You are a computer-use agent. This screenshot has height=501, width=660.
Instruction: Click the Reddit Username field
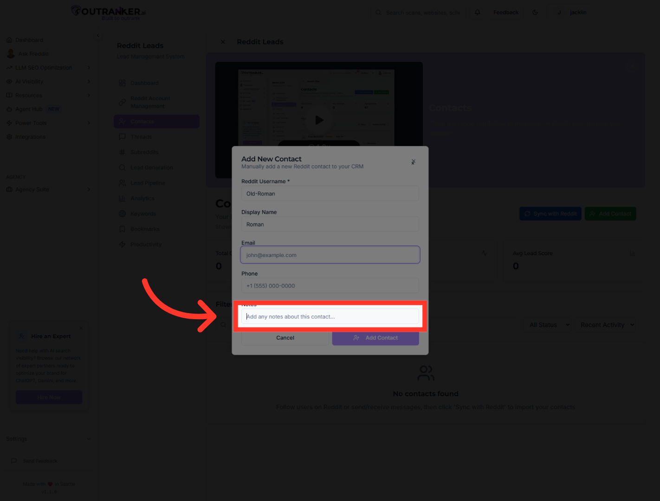click(330, 194)
